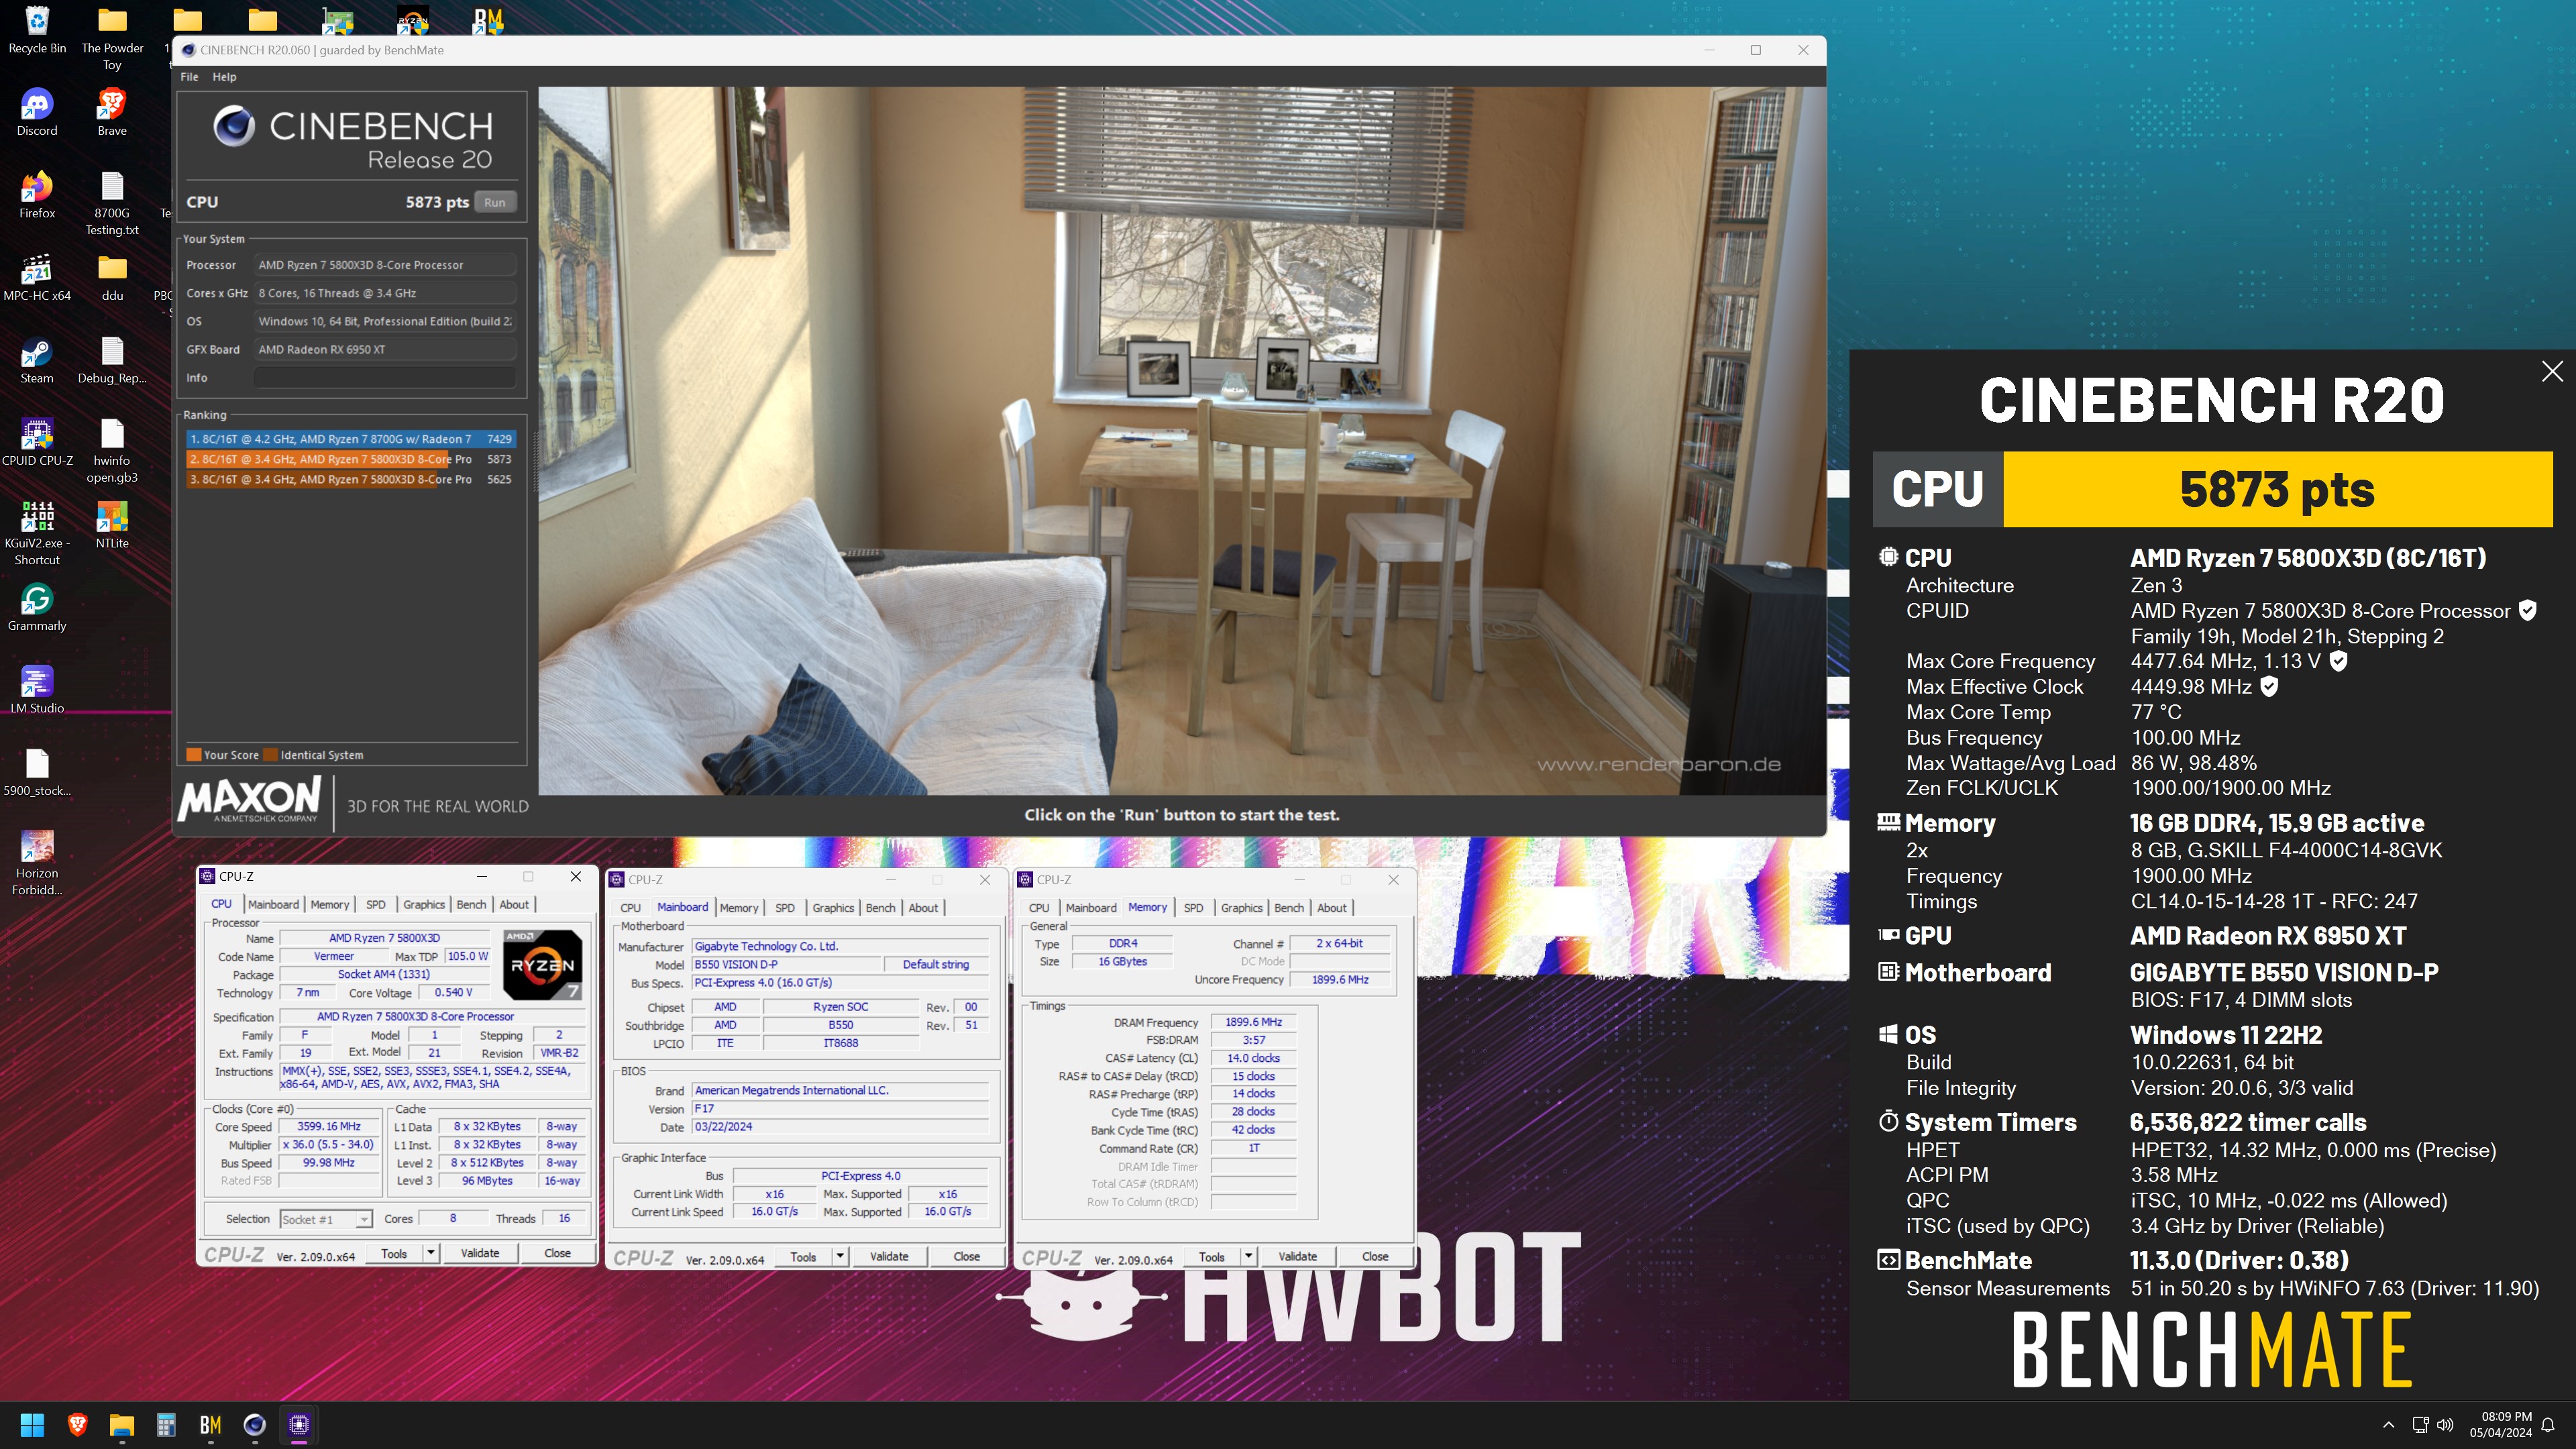The height and width of the screenshot is (1449, 2576).
Task: Open the 8700G Testing.txt file
Action: (112, 203)
